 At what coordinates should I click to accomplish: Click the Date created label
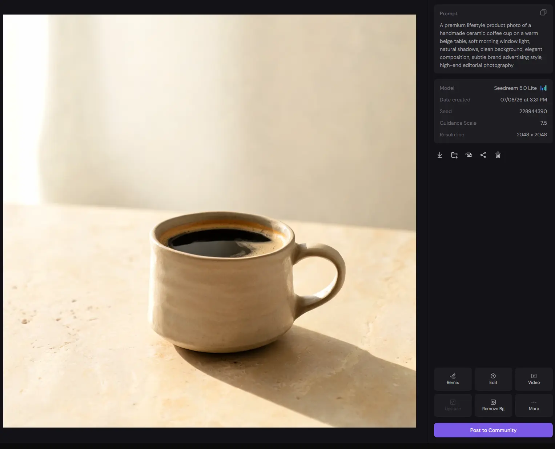click(x=455, y=100)
